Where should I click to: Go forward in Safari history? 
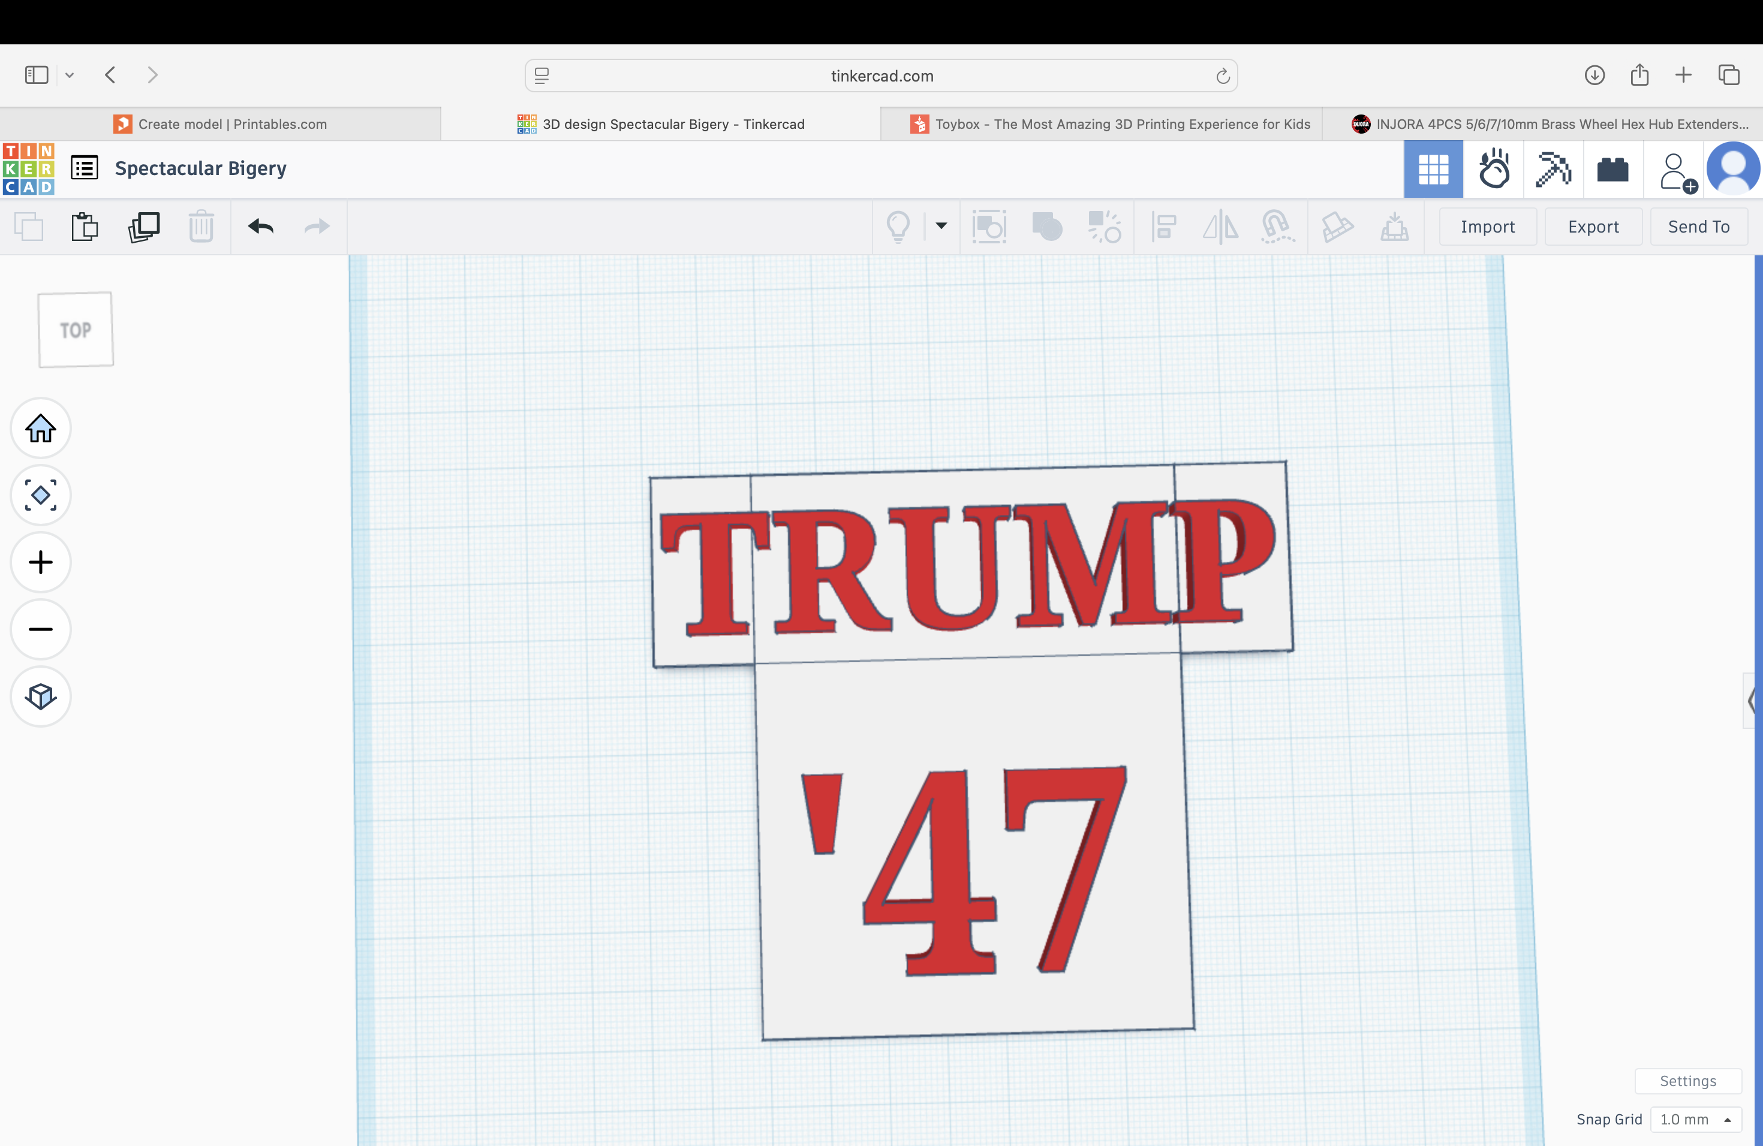(152, 75)
